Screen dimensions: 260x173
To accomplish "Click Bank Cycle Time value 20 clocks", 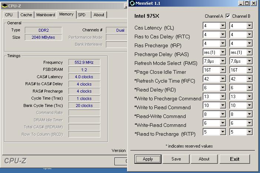I will pos(84,105).
